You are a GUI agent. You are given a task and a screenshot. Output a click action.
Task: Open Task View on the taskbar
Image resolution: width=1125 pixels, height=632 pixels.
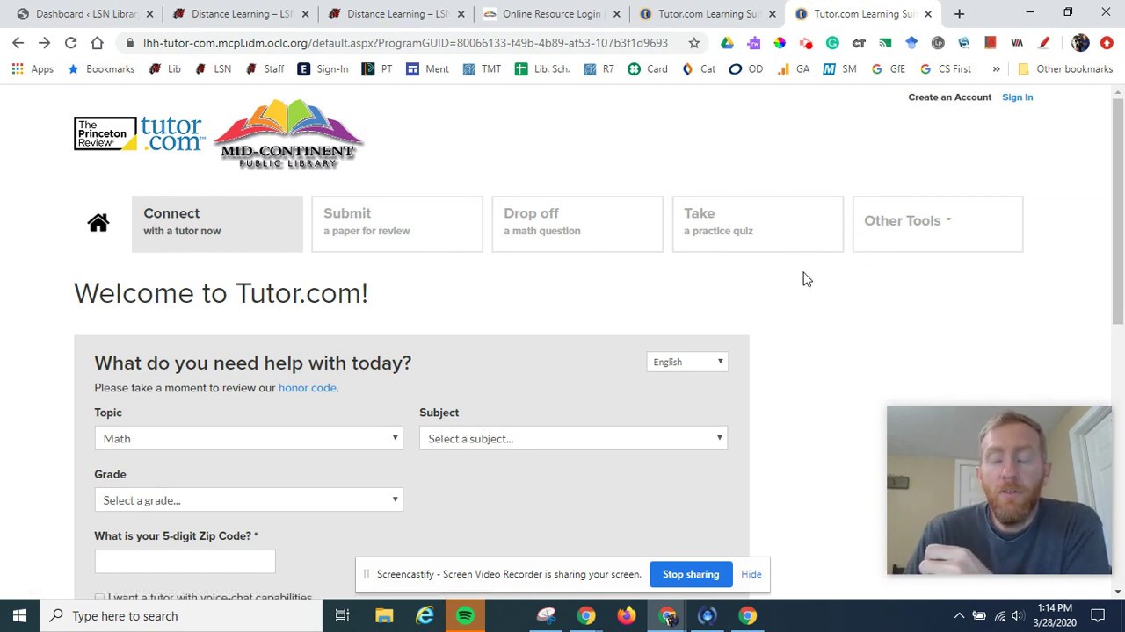tap(342, 615)
